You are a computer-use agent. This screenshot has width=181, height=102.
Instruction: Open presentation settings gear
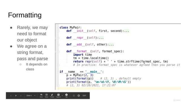[79, 96]
